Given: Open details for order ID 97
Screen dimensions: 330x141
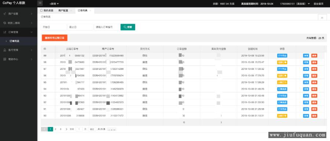Looking at the screenshot, I should [306, 69].
